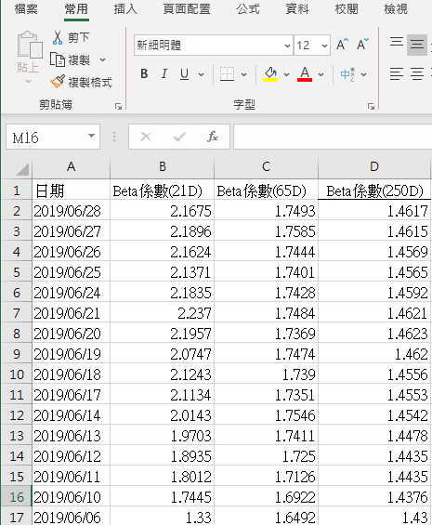Toggle Bold formatting
The width and height of the screenshot is (432, 525).
tap(144, 73)
